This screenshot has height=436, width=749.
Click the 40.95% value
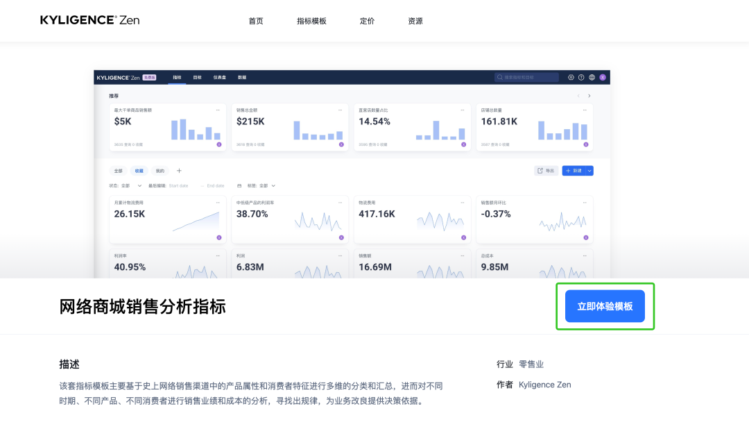[x=130, y=267]
